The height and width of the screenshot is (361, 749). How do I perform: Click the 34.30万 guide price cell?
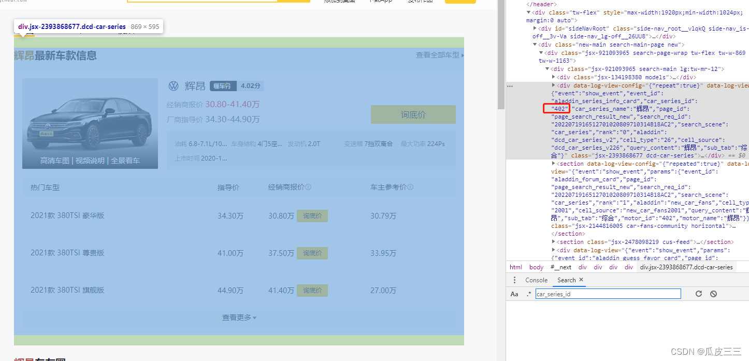pyautogui.click(x=231, y=216)
